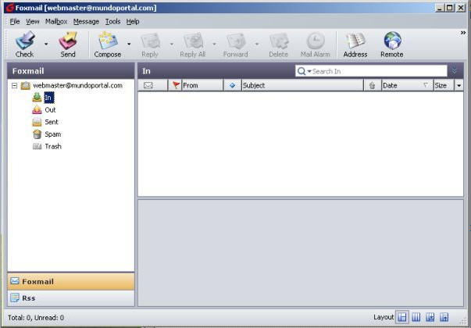Open the Forward dropdown arrow
This screenshot has width=471, height=328.
coord(257,44)
